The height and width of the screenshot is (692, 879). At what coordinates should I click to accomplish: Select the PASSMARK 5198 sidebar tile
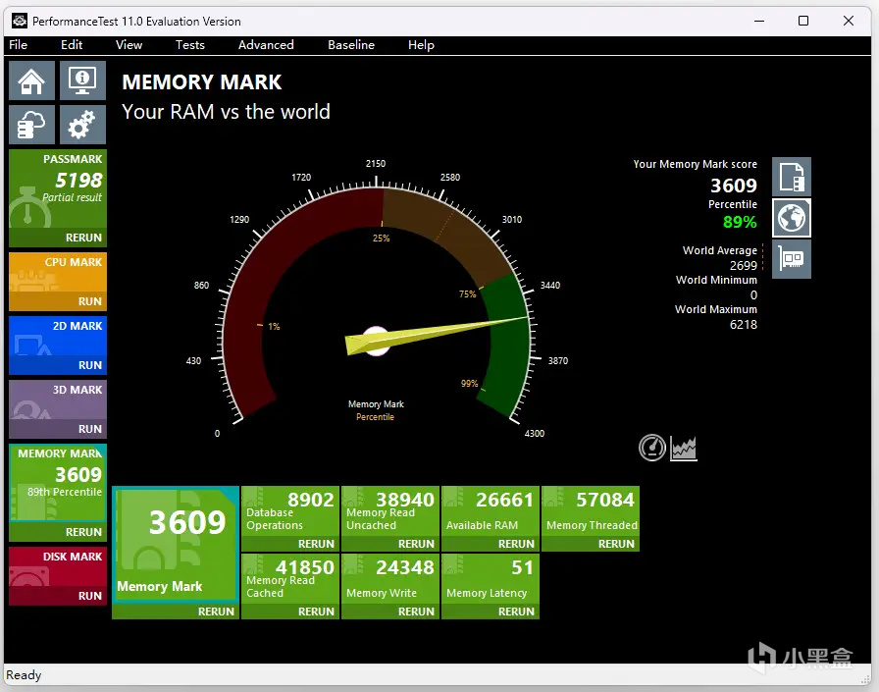58,188
